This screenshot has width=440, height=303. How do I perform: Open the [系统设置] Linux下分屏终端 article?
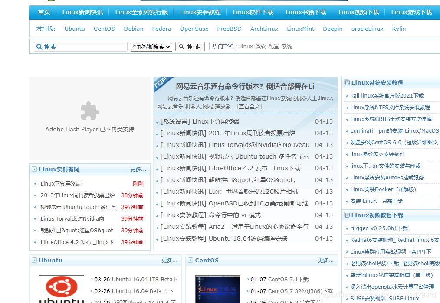[200, 122]
